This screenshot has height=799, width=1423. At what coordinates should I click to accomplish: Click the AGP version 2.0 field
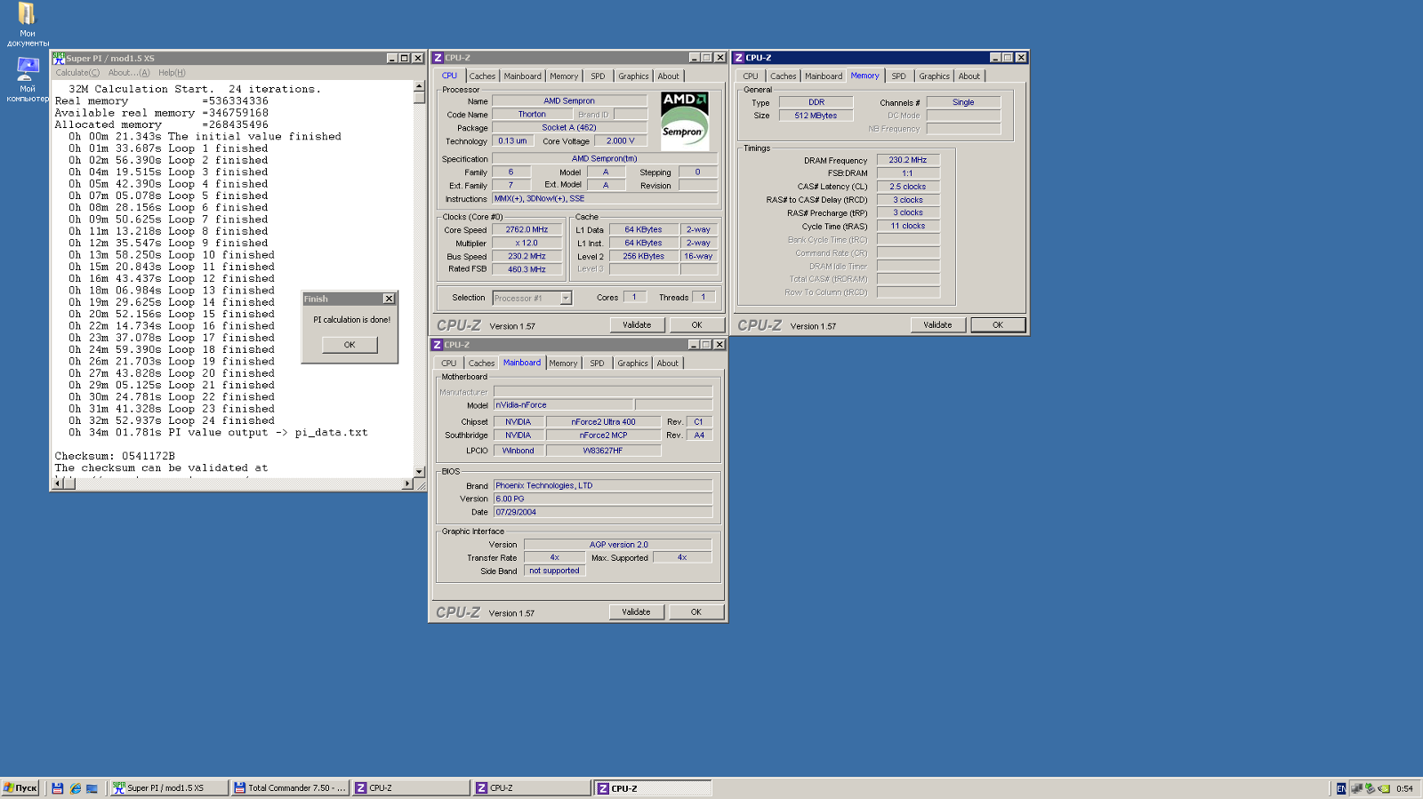click(618, 545)
